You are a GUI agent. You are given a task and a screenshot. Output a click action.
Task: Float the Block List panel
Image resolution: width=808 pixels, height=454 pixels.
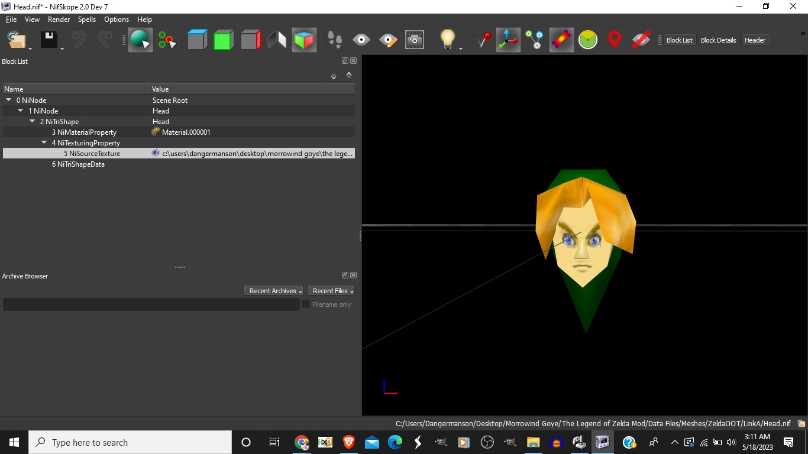click(345, 61)
